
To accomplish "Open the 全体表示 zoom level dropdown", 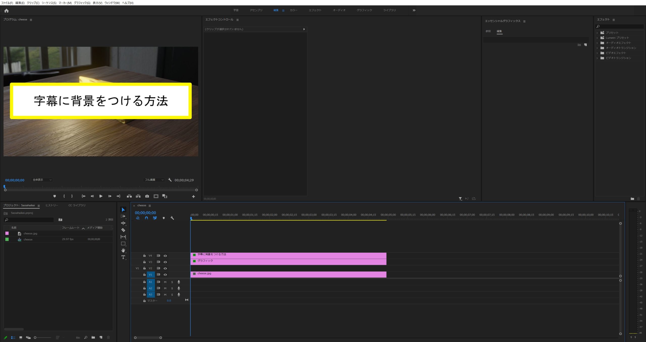I will (x=42, y=180).
